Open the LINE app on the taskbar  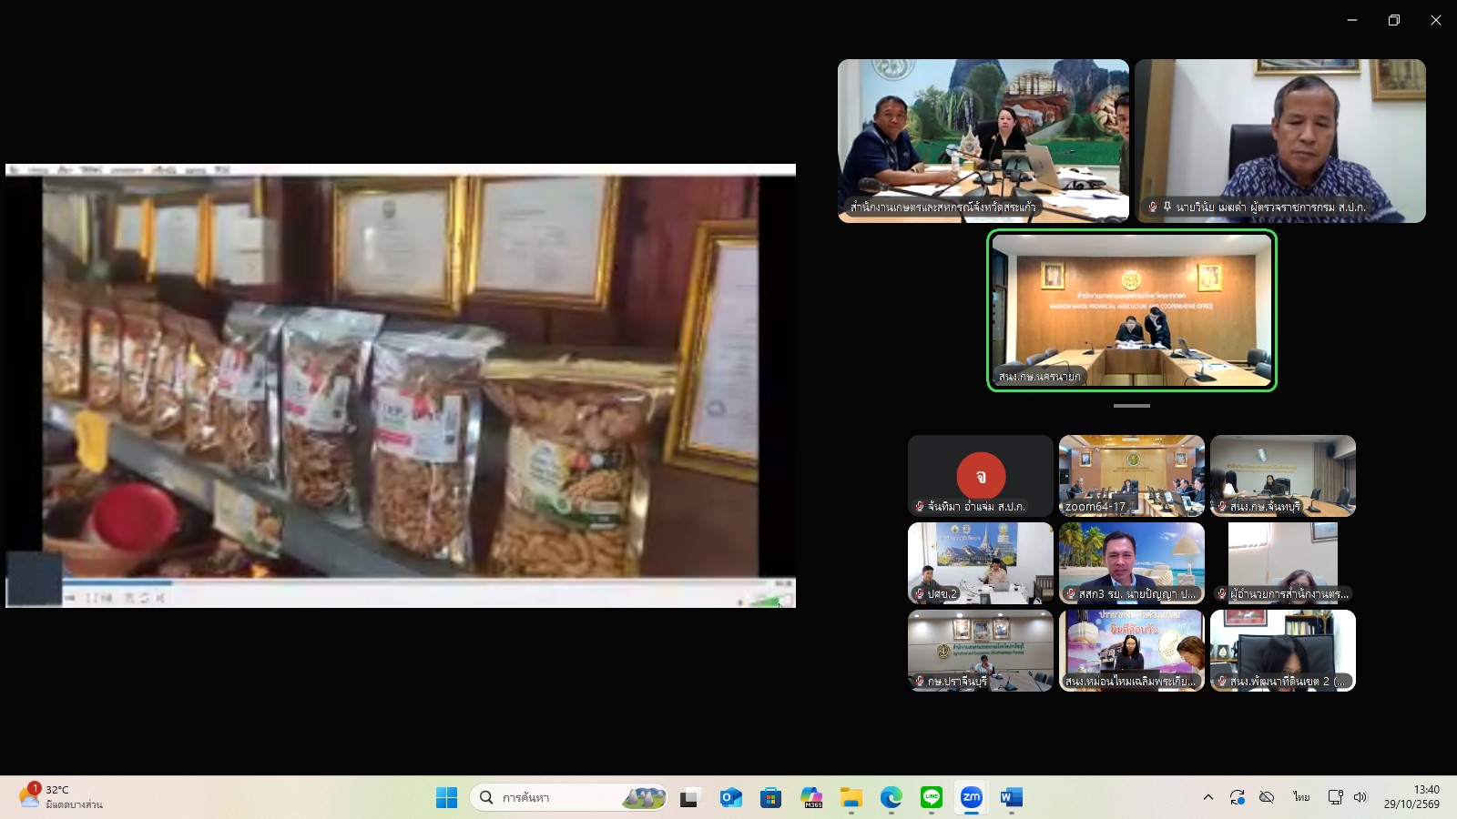coord(932,798)
